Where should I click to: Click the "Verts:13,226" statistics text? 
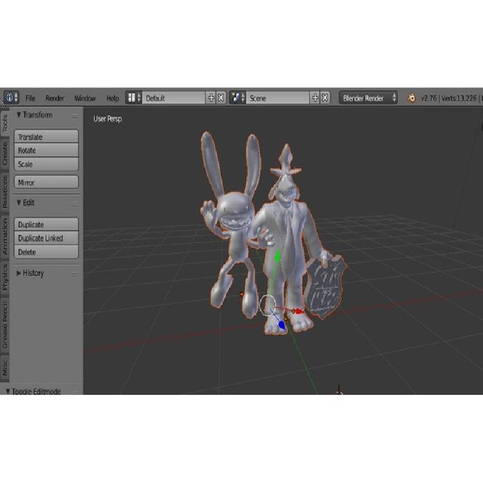pos(459,98)
